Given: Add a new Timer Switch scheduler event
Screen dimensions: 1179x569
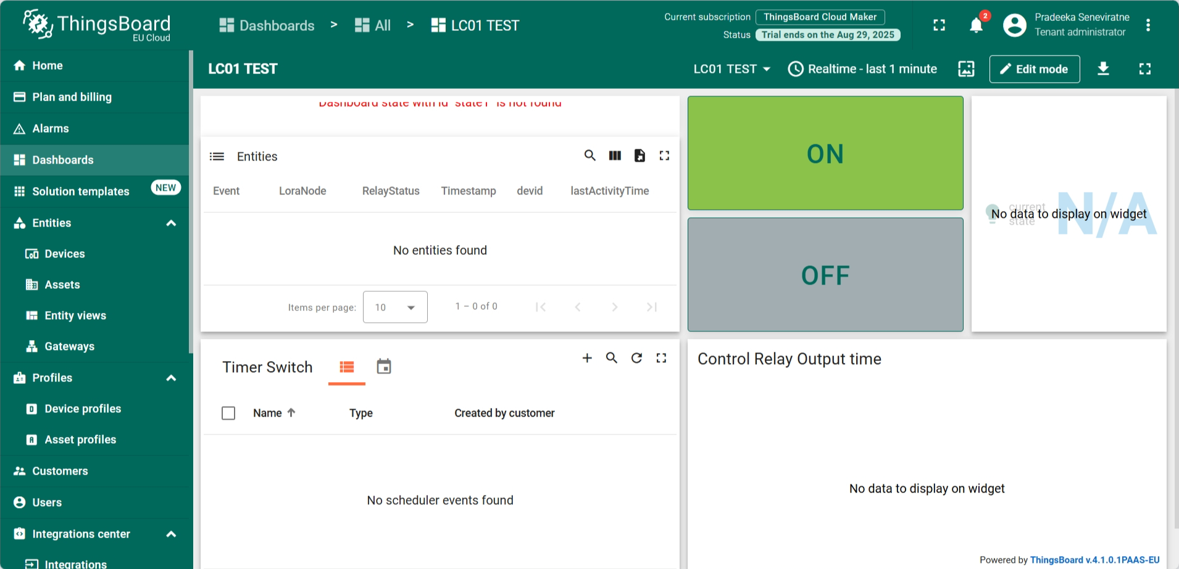Looking at the screenshot, I should 587,358.
